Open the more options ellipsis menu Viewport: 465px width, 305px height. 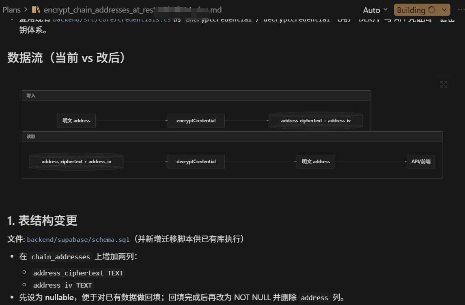[x=461, y=10]
